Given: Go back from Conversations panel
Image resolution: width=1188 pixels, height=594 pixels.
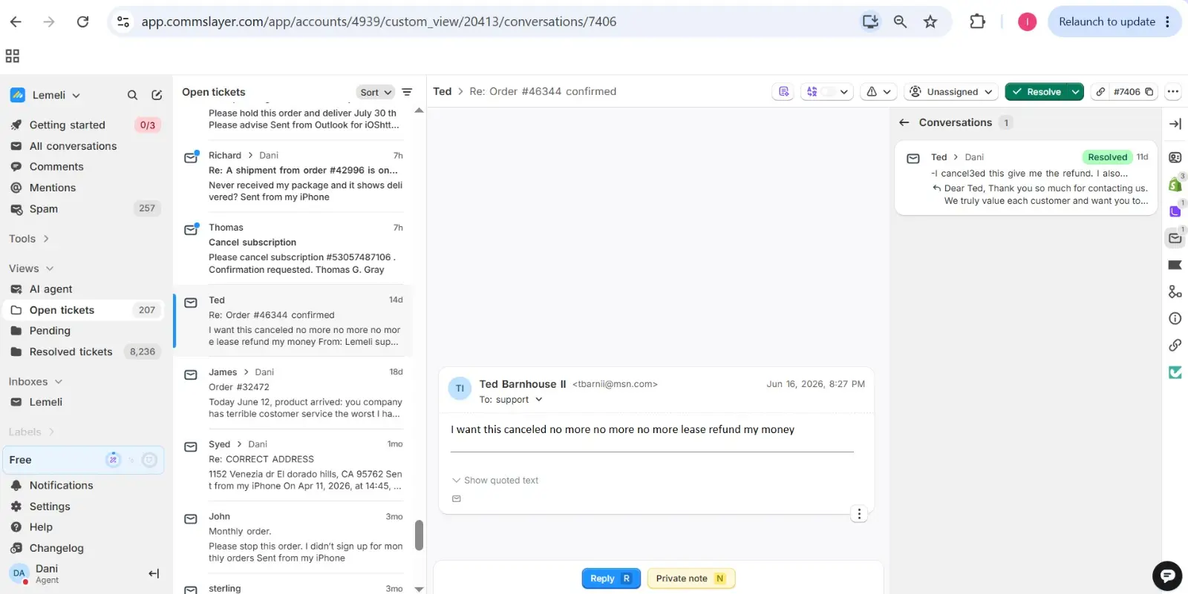Looking at the screenshot, I should point(904,122).
